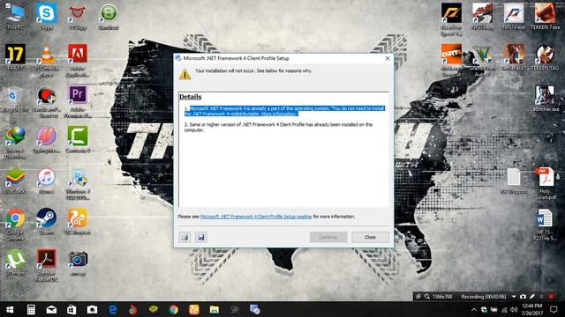Click the disabled Continue button
The height and width of the screenshot is (317, 565).
click(328, 237)
